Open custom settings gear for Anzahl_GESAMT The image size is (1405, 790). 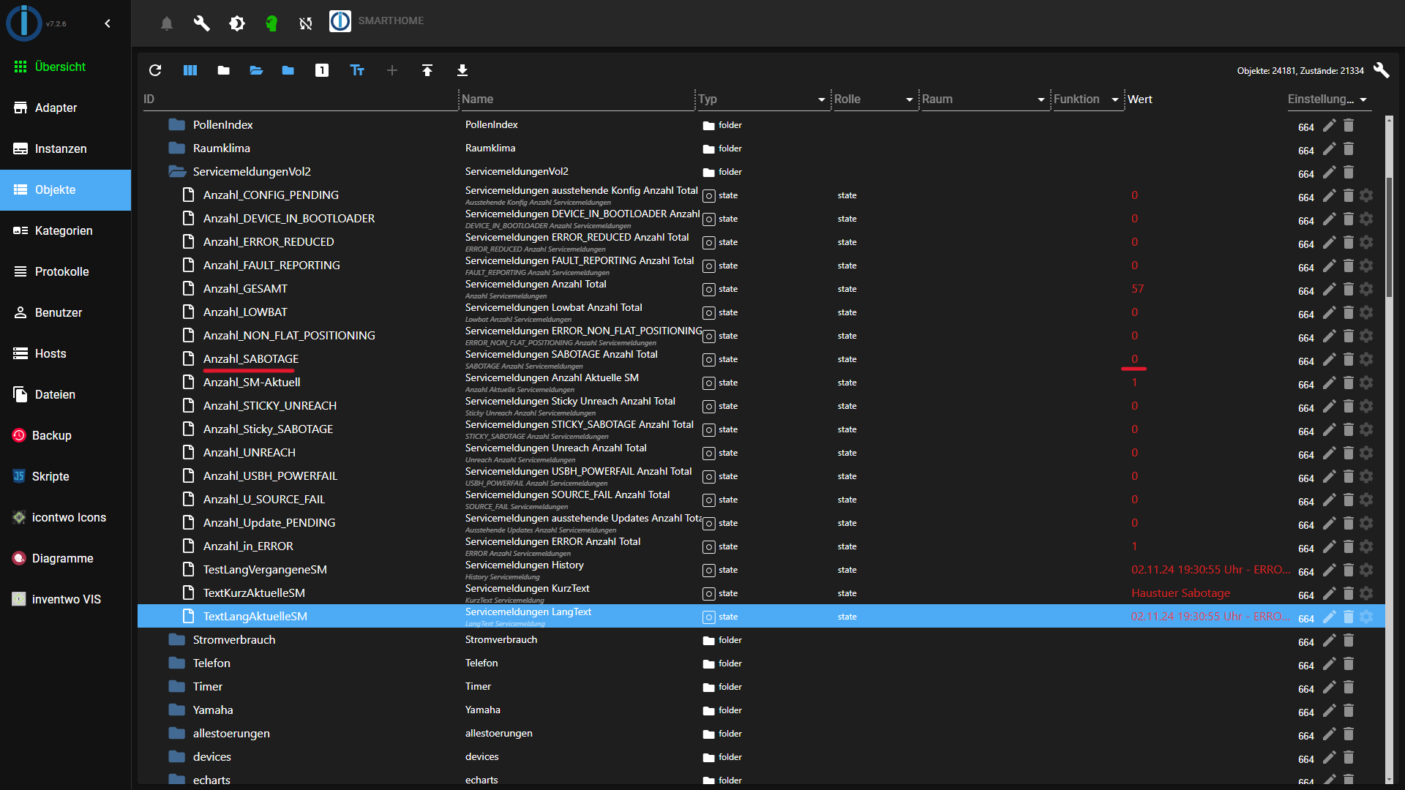tap(1366, 289)
